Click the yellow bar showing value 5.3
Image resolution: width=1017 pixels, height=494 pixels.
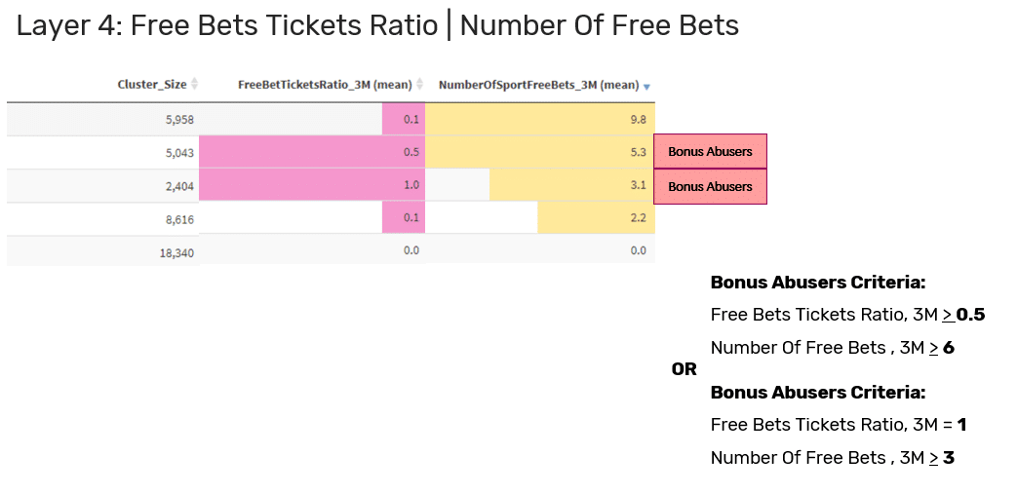[x=539, y=152]
